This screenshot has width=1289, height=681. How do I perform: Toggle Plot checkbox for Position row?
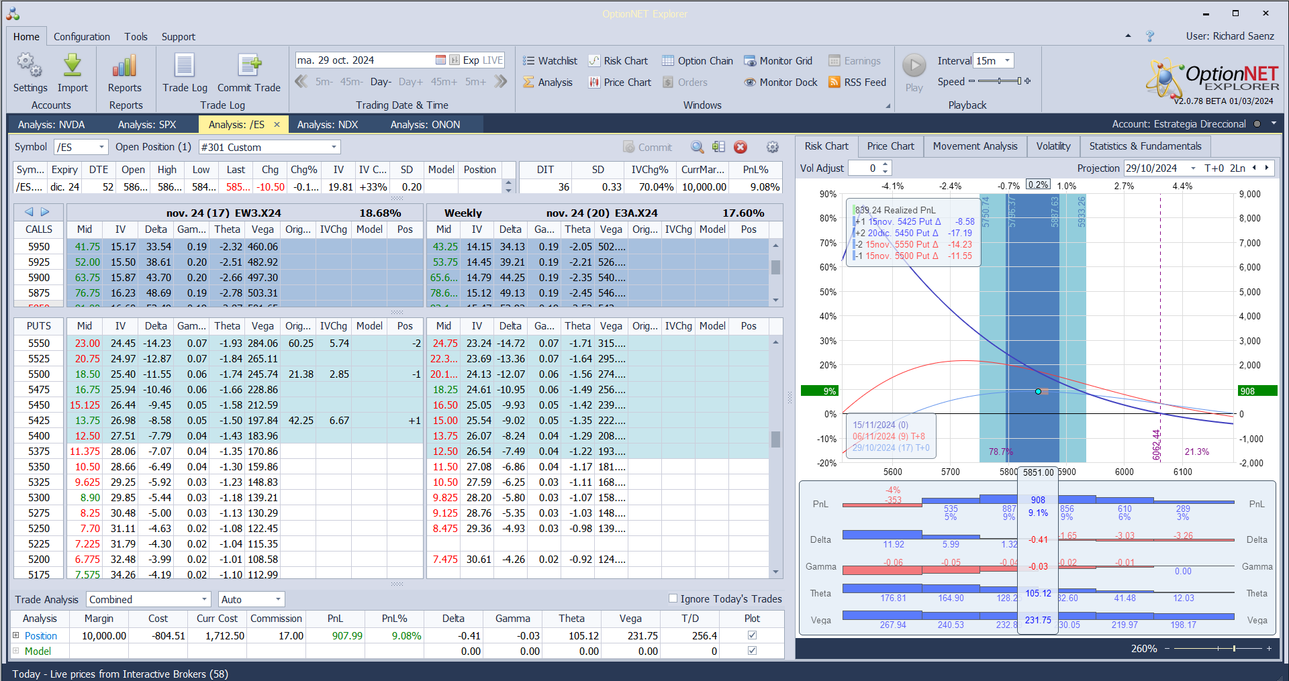(x=752, y=635)
